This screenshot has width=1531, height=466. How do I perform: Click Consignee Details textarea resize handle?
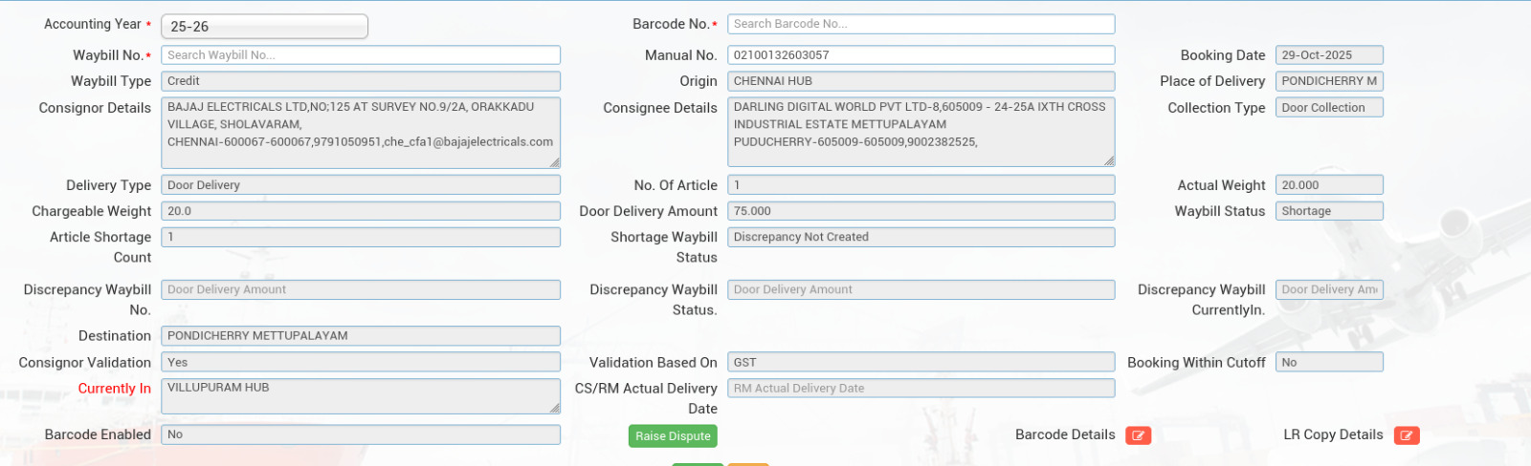tap(1109, 160)
